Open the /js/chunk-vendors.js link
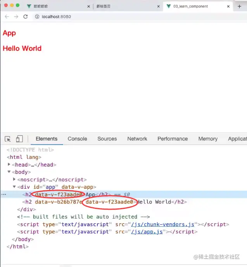 (163, 224)
